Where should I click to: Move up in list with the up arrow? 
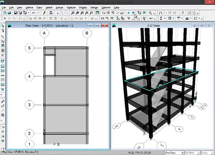[129, 13]
